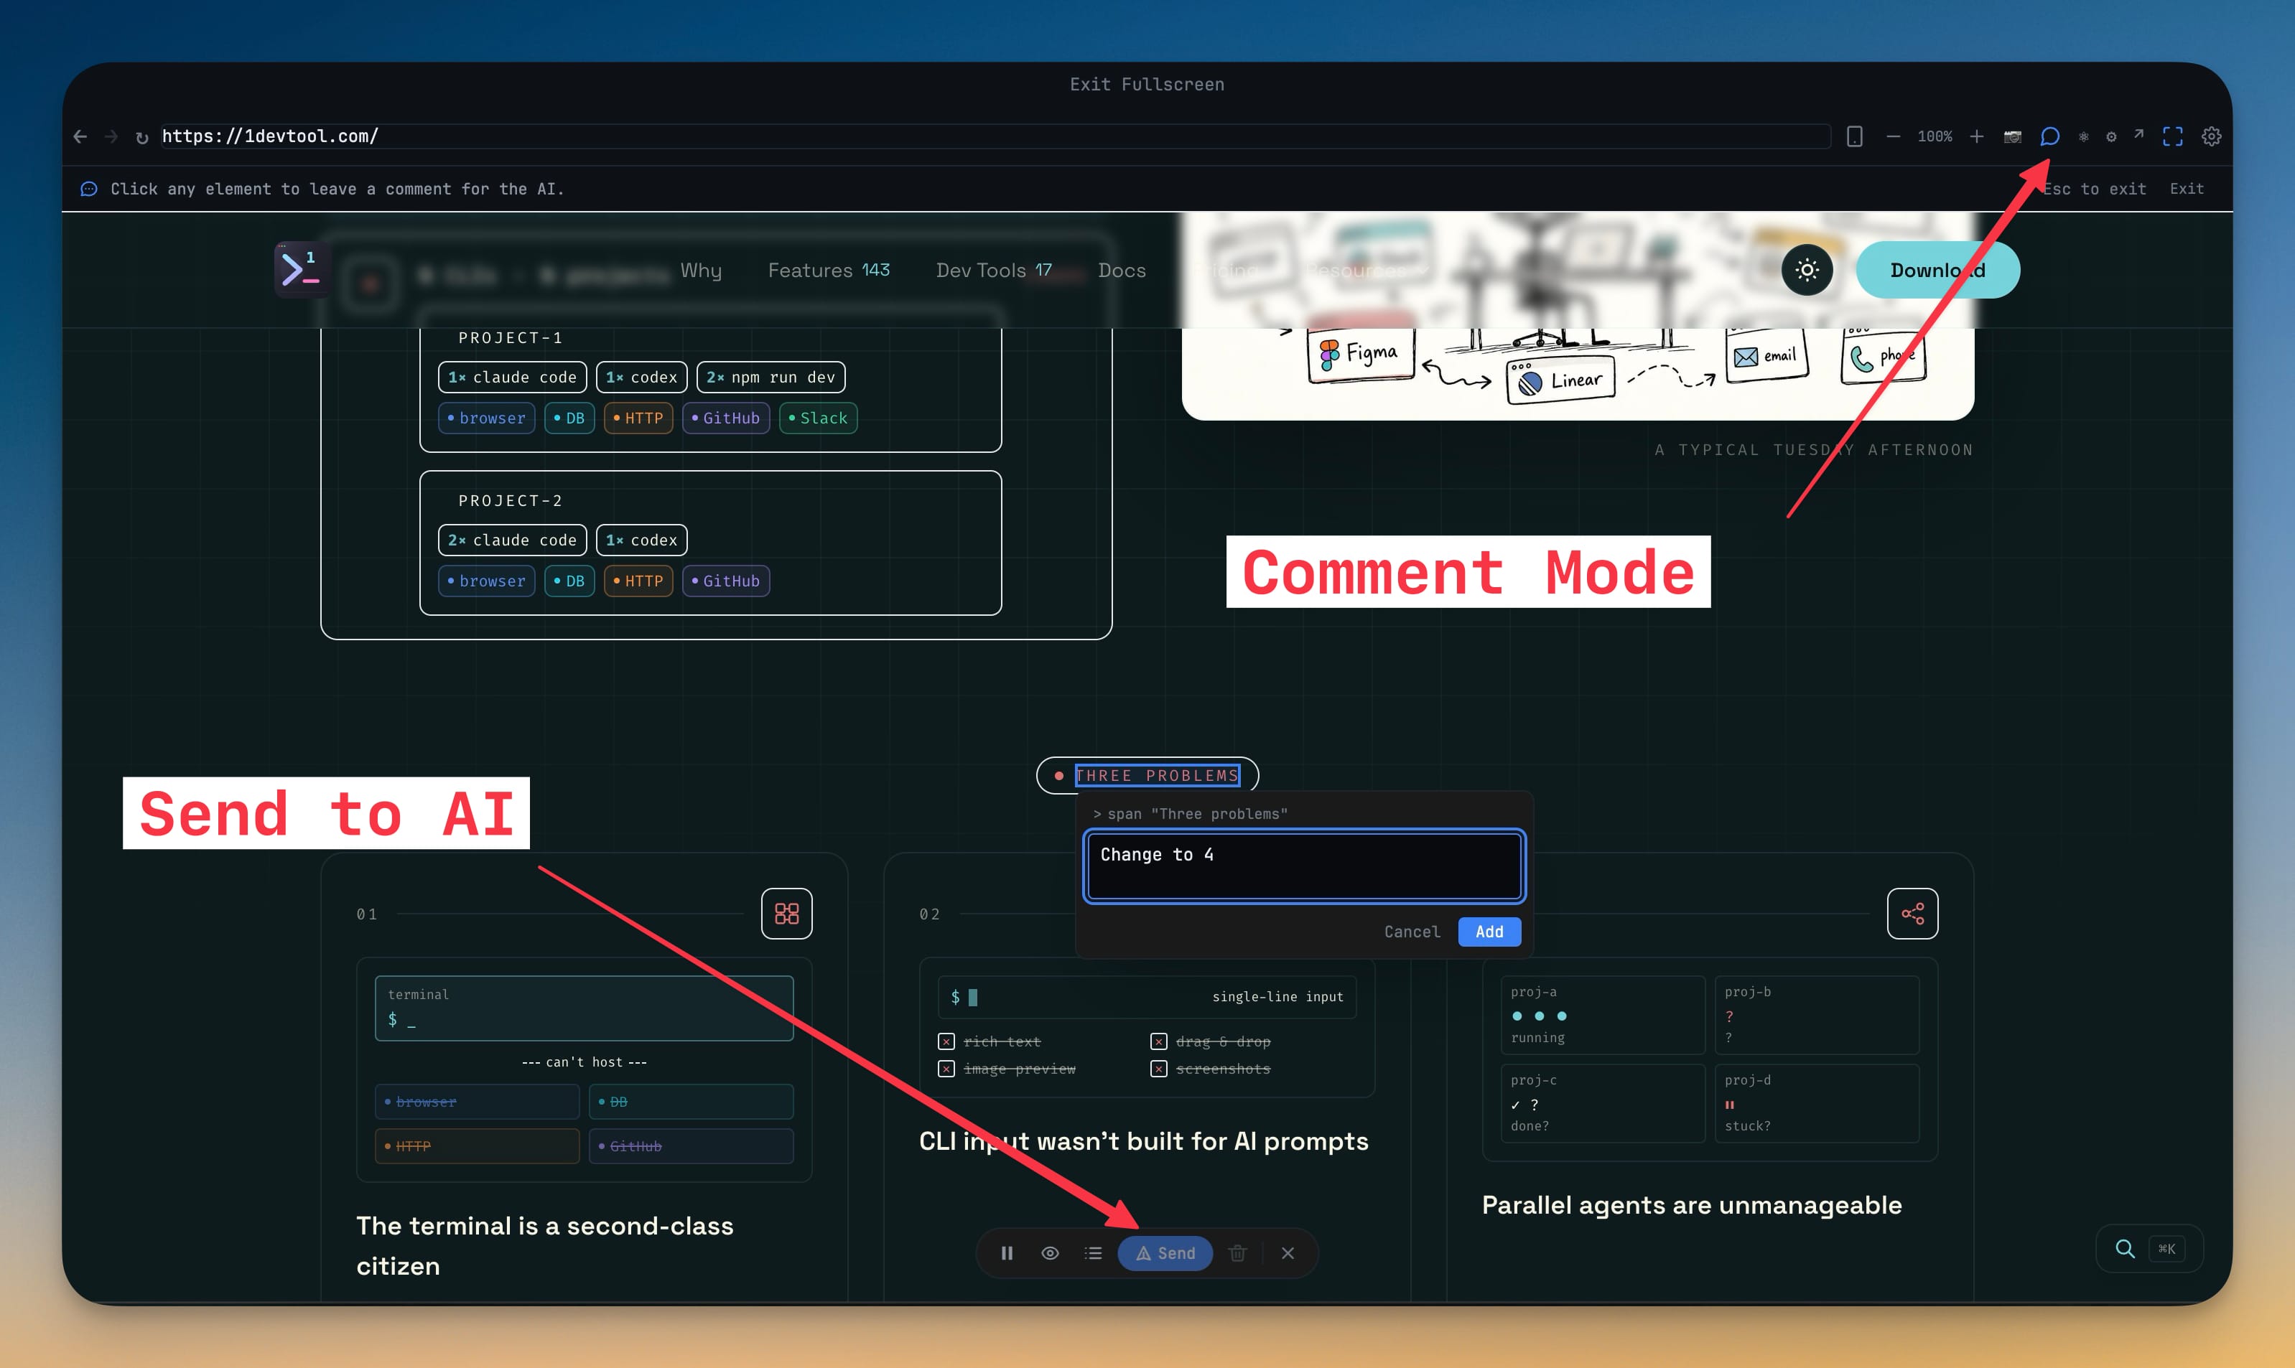Go back with the browser back arrow
This screenshot has width=2295, height=1368.
80,136
